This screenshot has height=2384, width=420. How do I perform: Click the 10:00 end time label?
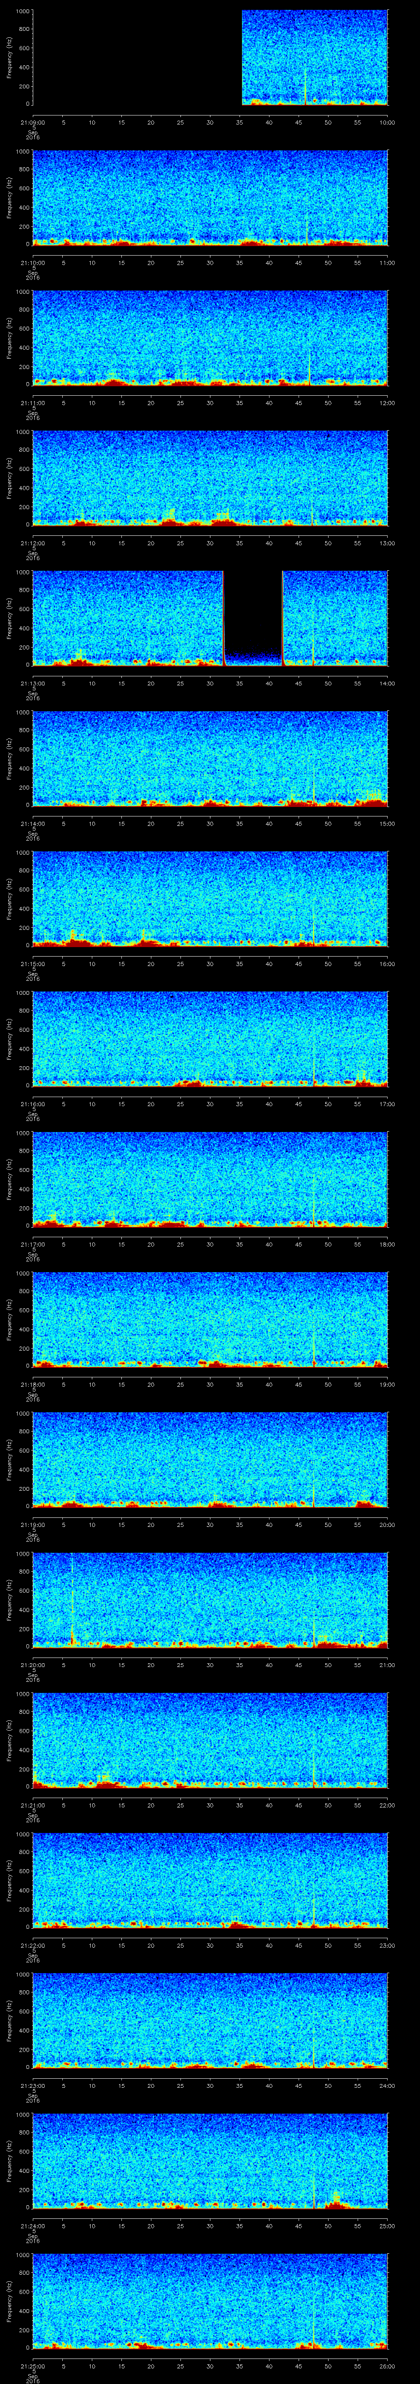click(x=387, y=122)
